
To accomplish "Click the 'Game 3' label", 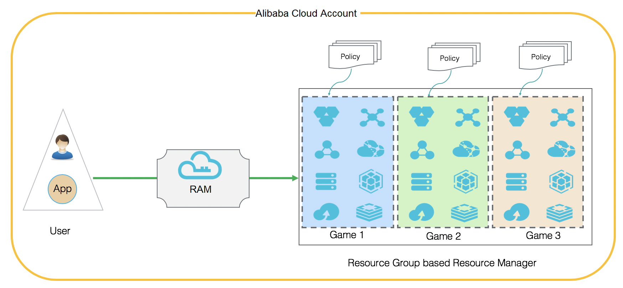I will click(x=543, y=236).
